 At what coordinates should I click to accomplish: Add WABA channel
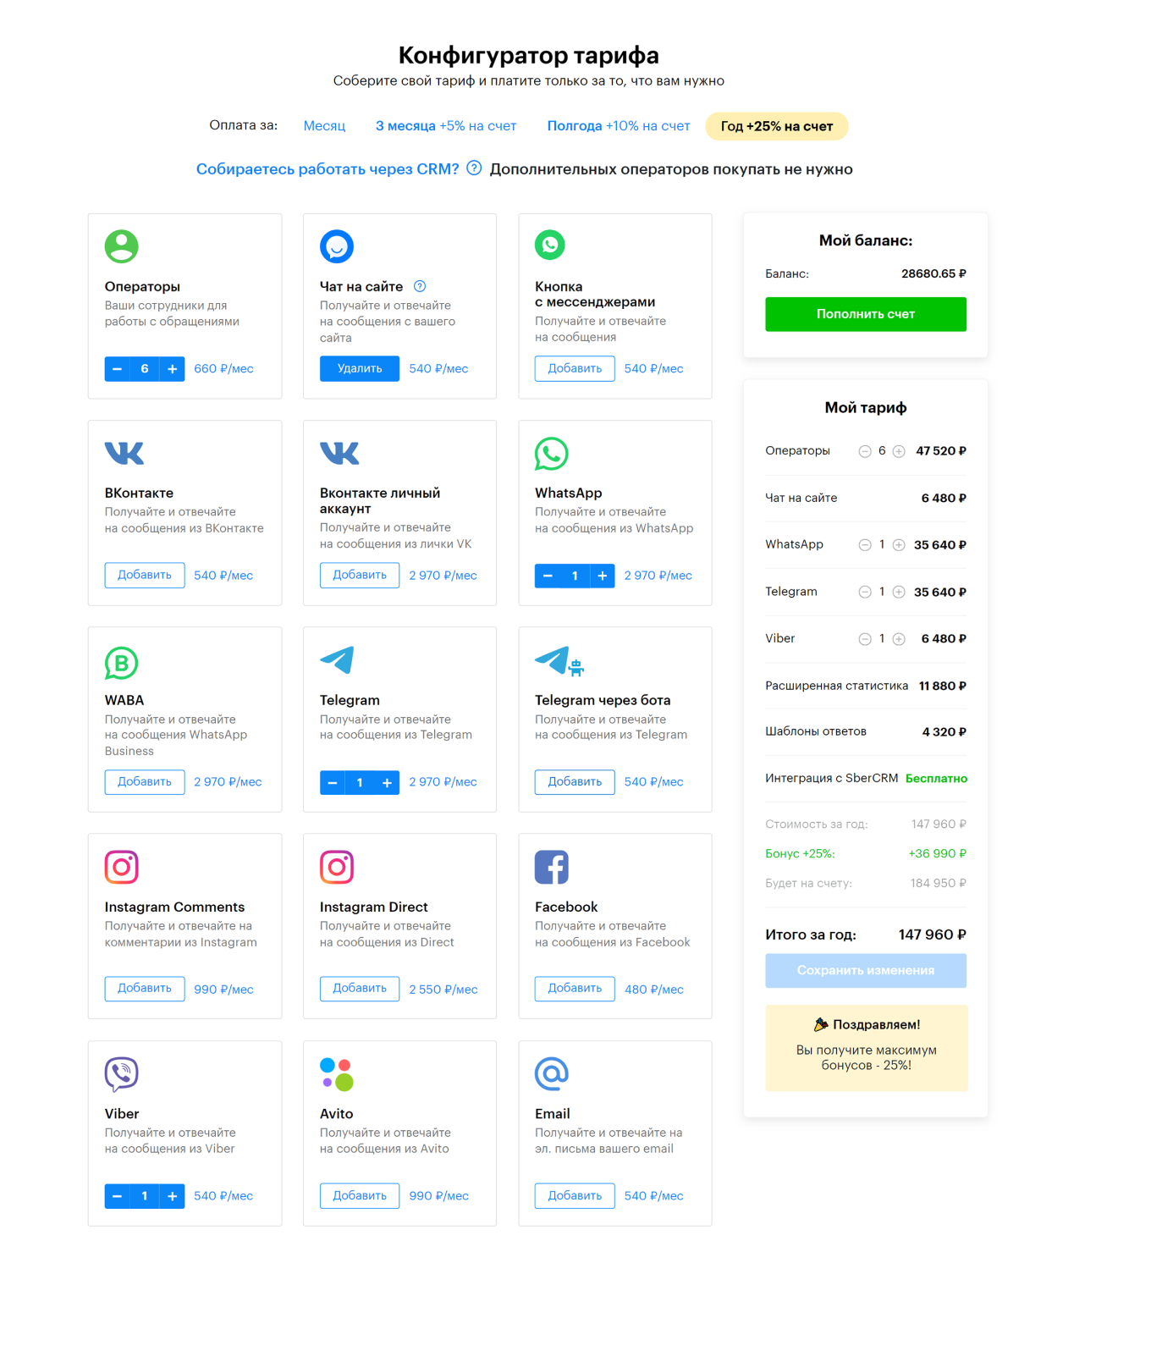145,781
